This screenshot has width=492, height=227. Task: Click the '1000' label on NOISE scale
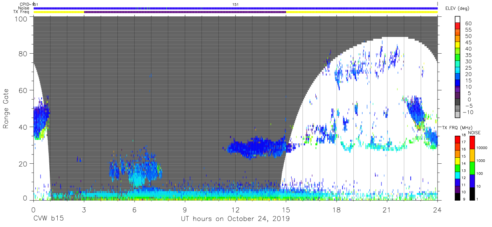[482, 161]
